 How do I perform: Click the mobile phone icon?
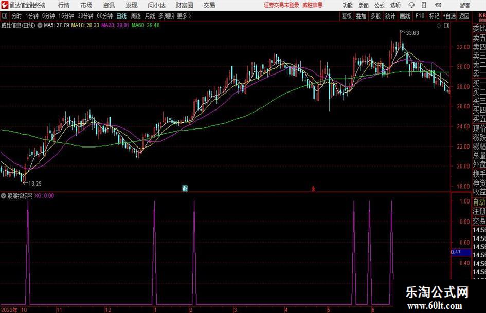pos(424,5)
